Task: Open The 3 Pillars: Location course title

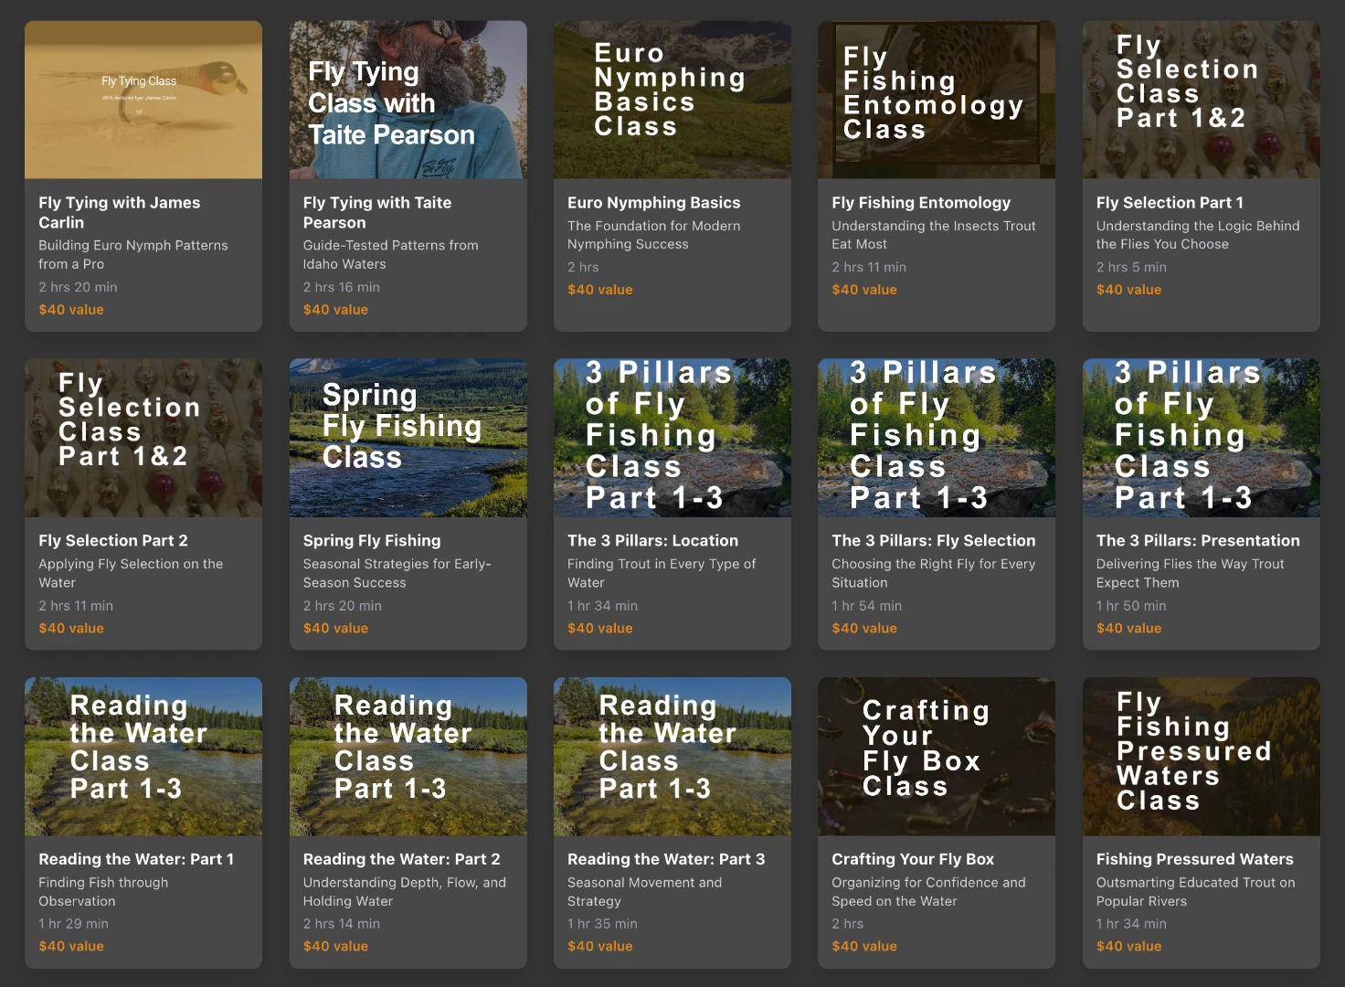Action: pos(652,541)
